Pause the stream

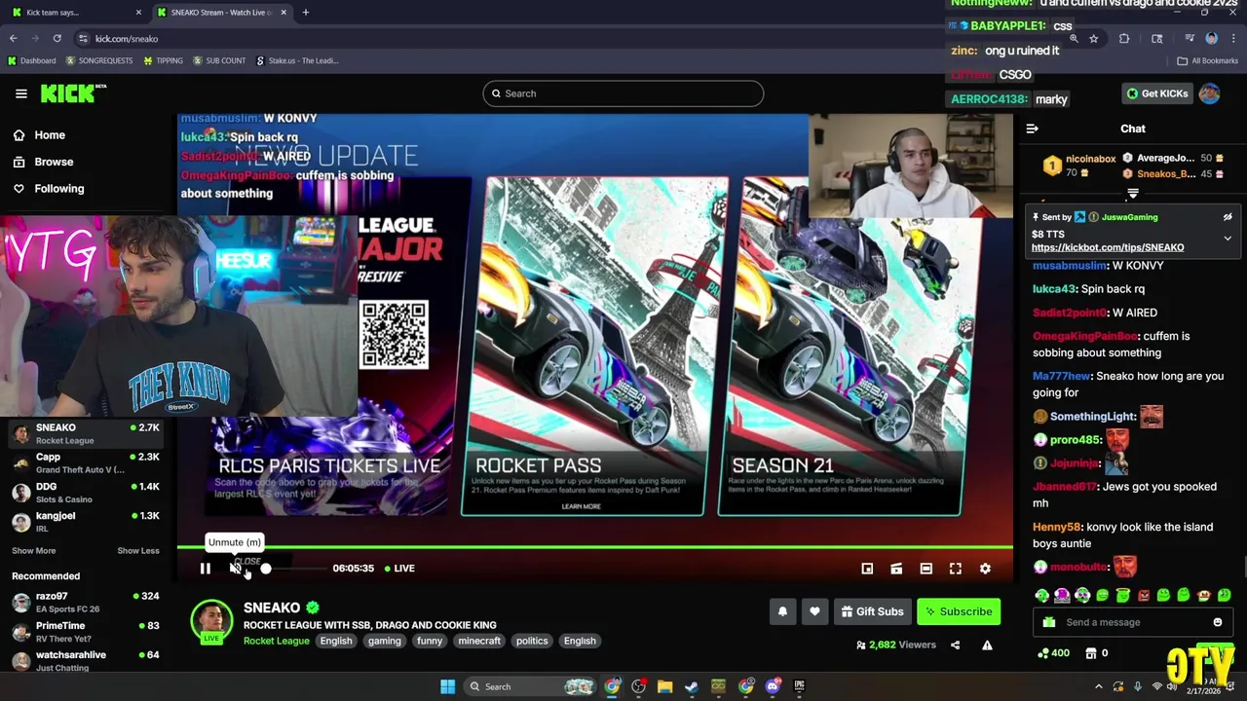[x=205, y=569]
